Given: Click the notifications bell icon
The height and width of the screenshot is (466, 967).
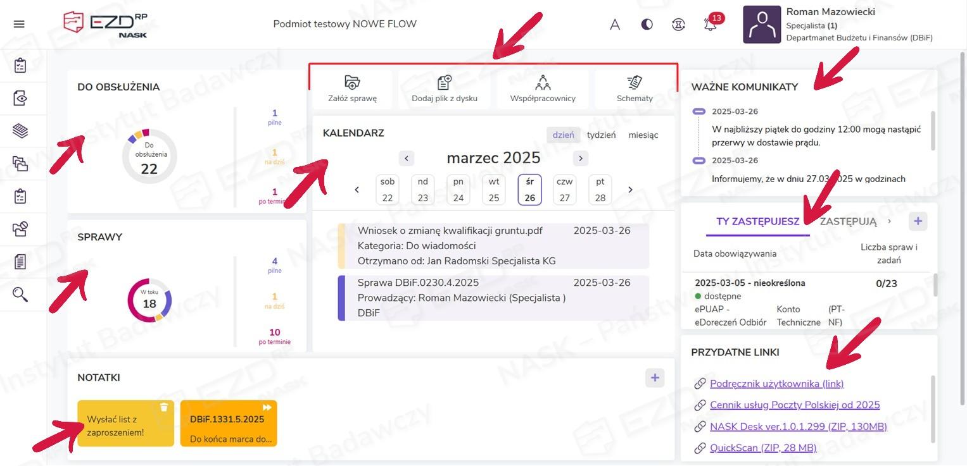Looking at the screenshot, I should pyautogui.click(x=711, y=25).
